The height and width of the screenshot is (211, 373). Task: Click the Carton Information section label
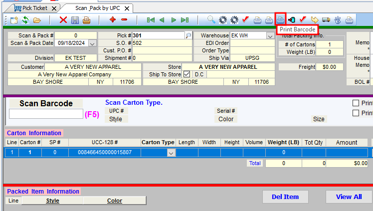[34, 133]
